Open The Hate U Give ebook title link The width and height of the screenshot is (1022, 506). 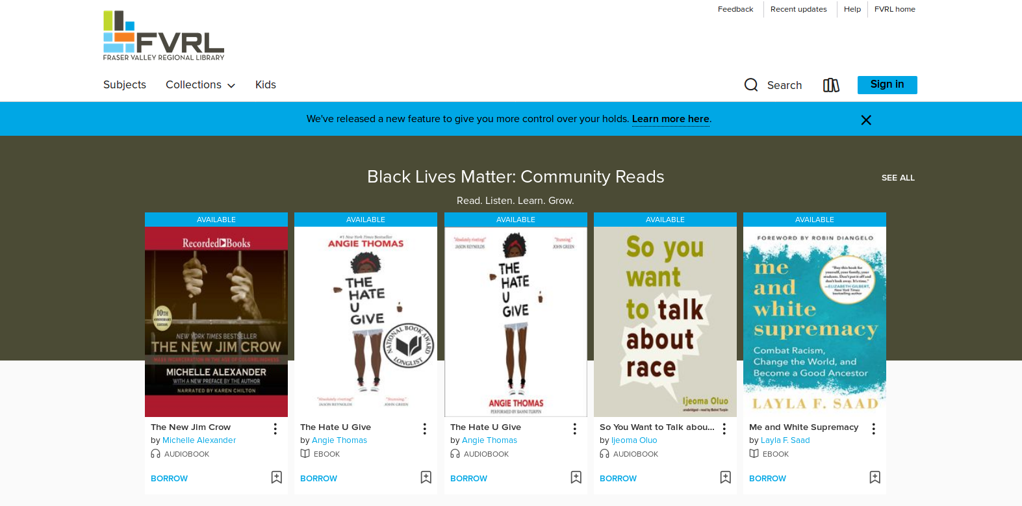click(x=335, y=427)
